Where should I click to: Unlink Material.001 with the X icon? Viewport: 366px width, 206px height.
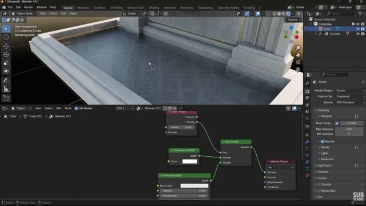174,108
